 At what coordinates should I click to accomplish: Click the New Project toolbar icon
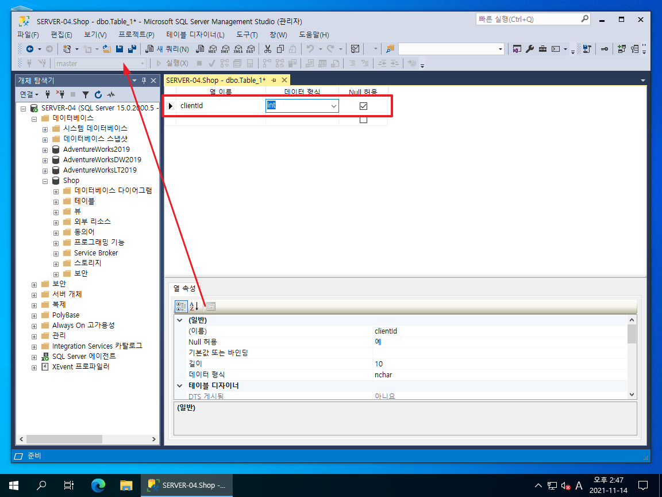pos(67,49)
